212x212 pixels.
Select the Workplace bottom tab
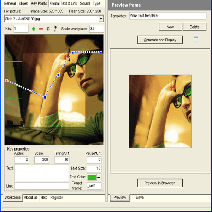13,198
